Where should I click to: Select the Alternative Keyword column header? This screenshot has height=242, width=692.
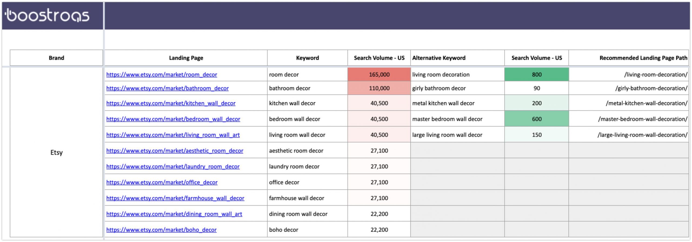[x=457, y=58]
